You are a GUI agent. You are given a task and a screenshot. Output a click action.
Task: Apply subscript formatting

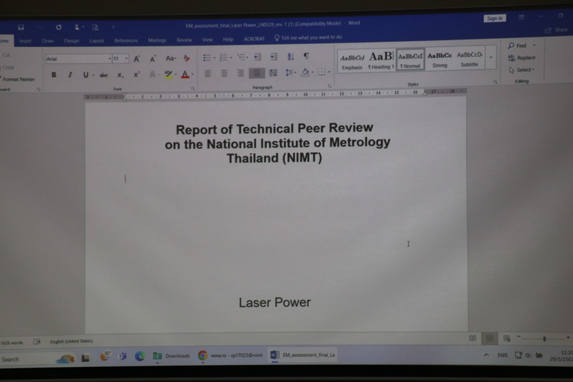[120, 75]
